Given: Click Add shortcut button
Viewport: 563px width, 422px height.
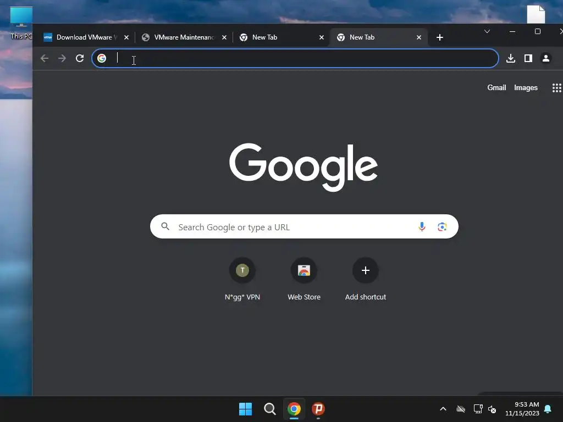Looking at the screenshot, I should pos(366,279).
